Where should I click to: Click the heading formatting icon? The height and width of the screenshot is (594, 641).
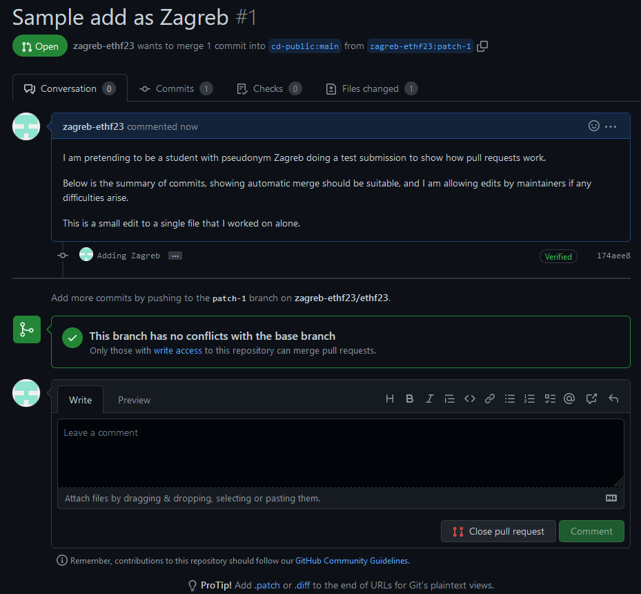pos(390,399)
